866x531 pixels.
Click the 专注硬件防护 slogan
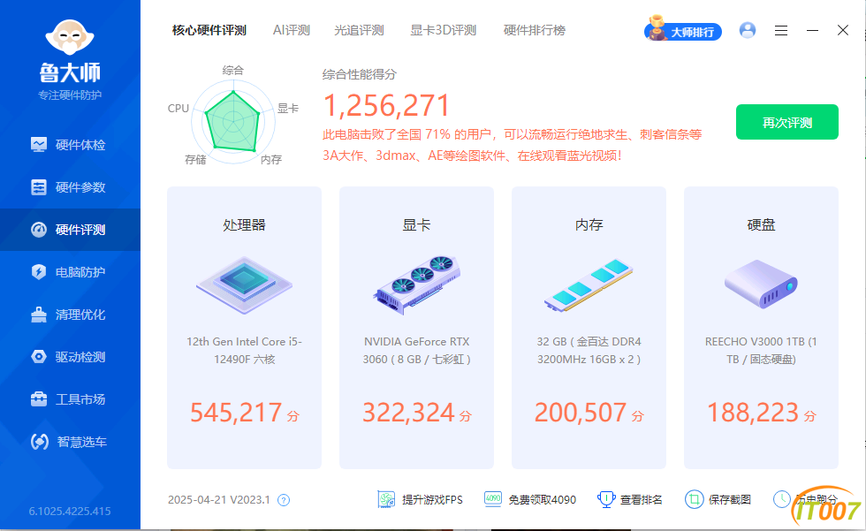click(x=70, y=95)
